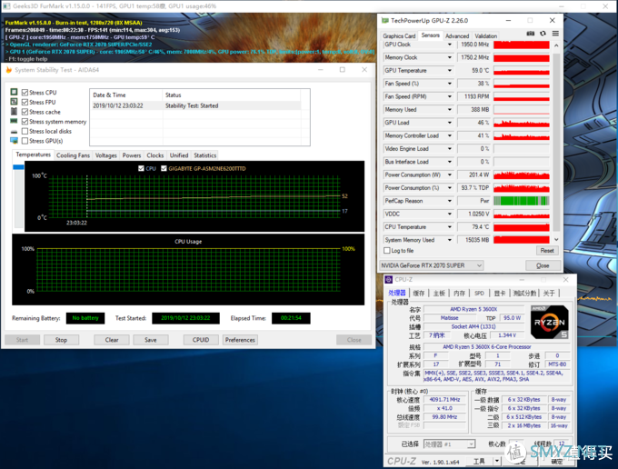Viewport: 618px width, 469px height.
Task: Toggle the Stress CPU checkbox
Action: (x=25, y=92)
